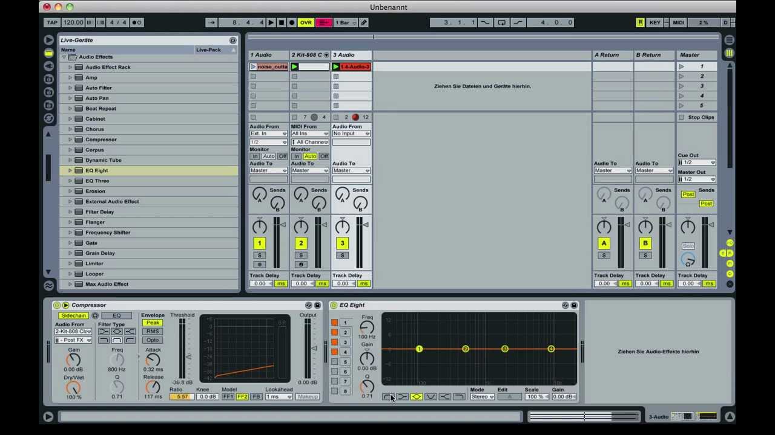Select the bell filter shape in EQ Eight
The image size is (775, 435).
(417, 396)
